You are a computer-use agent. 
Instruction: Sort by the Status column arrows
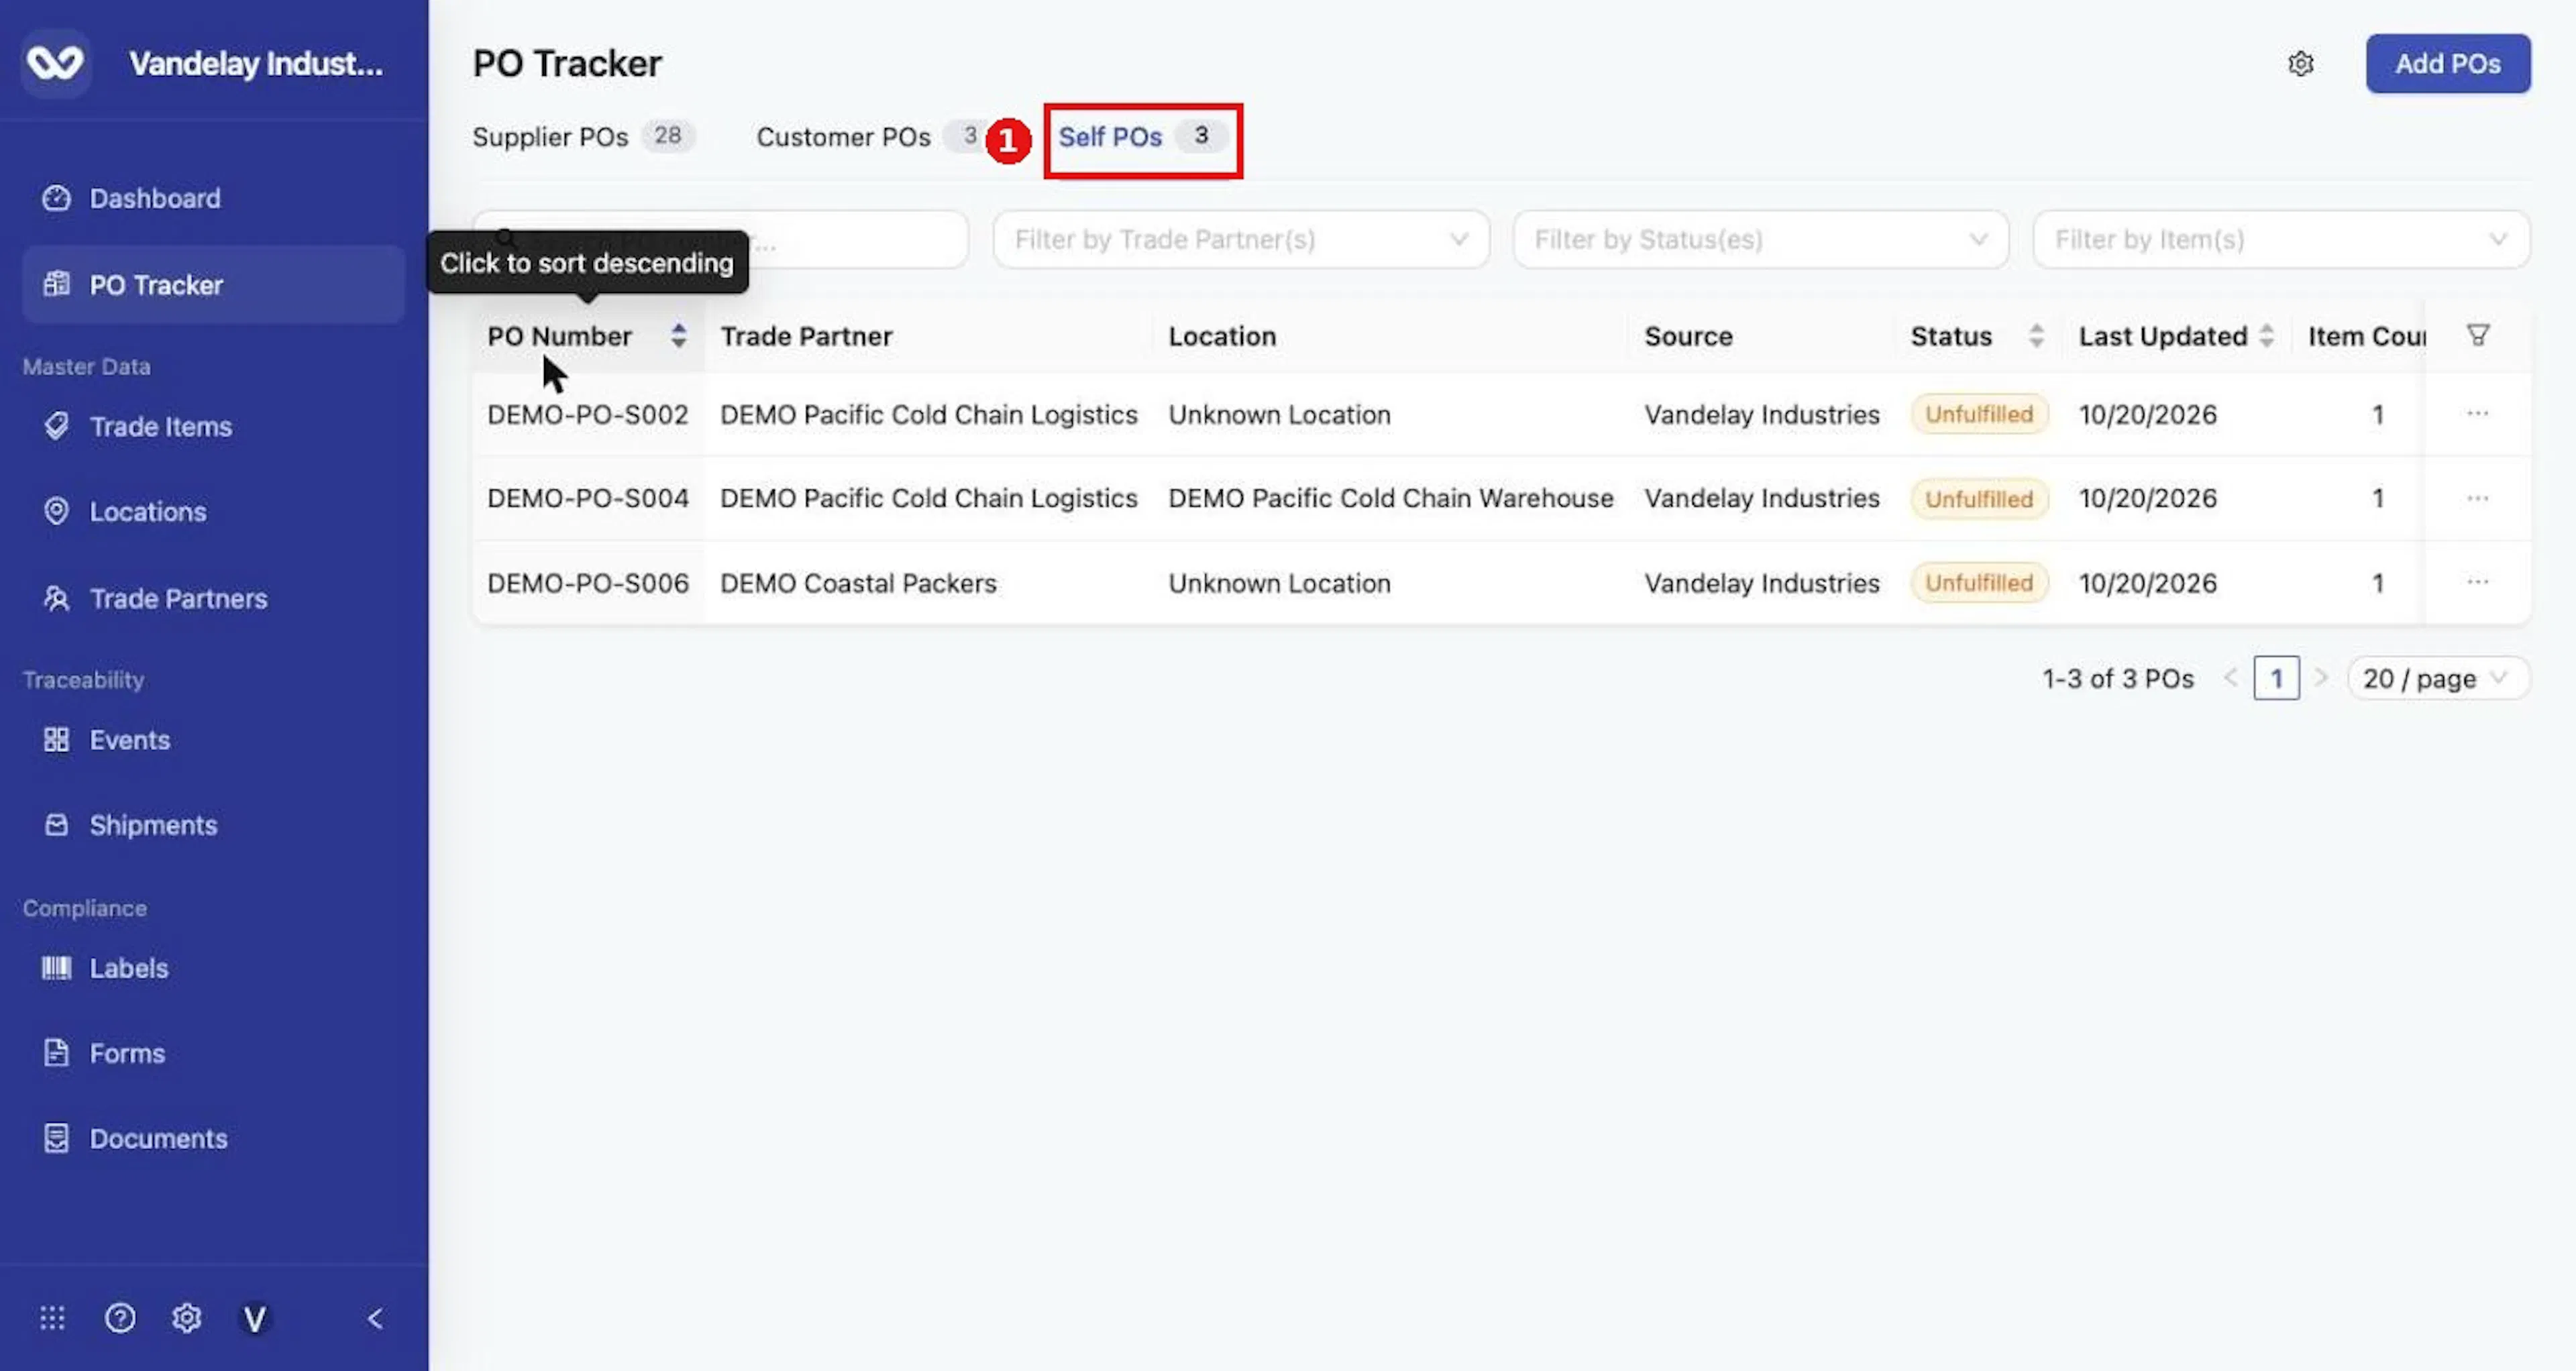coord(2036,336)
